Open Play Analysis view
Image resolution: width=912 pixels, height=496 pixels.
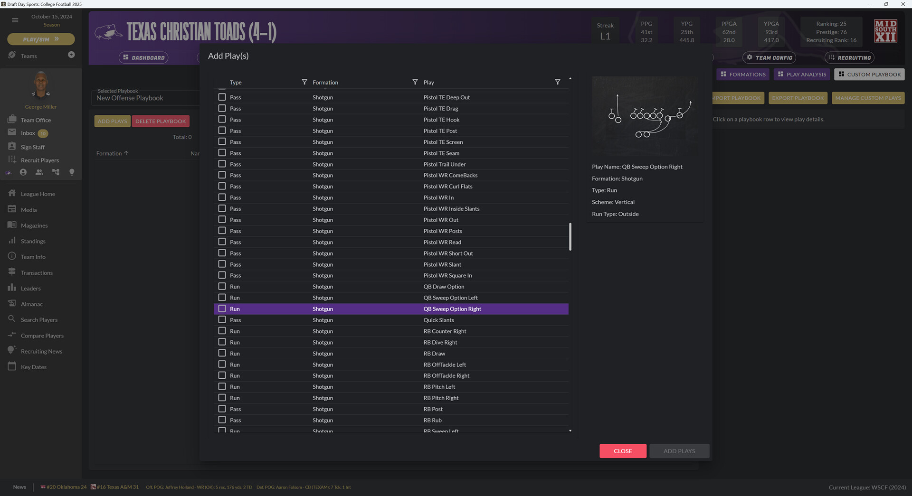point(801,74)
